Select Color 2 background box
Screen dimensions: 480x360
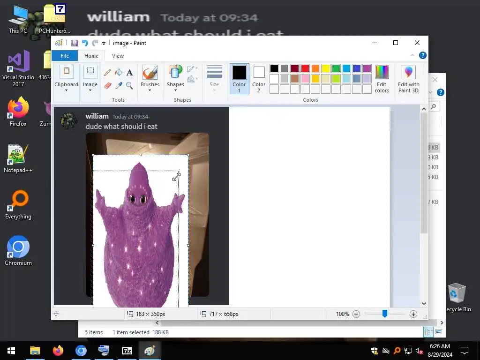[x=259, y=79]
